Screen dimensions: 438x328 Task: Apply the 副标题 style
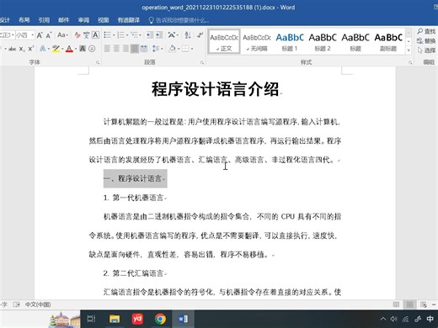388,42
